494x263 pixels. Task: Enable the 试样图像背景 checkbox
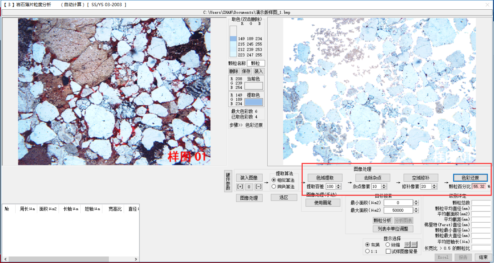tap(388, 251)
